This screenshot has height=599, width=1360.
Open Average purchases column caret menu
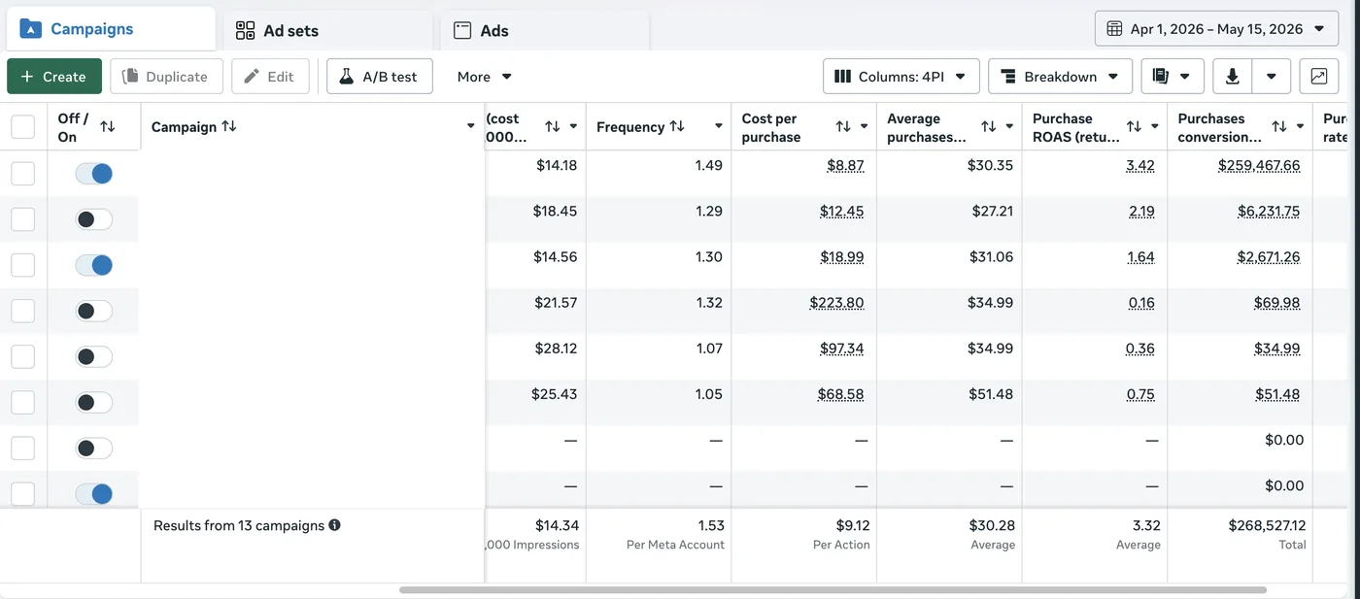1010,127
